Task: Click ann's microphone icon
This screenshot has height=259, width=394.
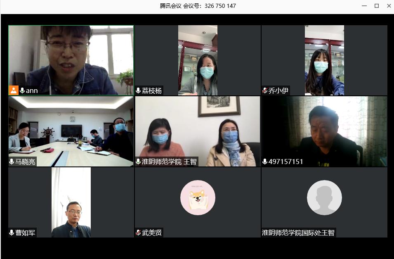Action: 22,90
